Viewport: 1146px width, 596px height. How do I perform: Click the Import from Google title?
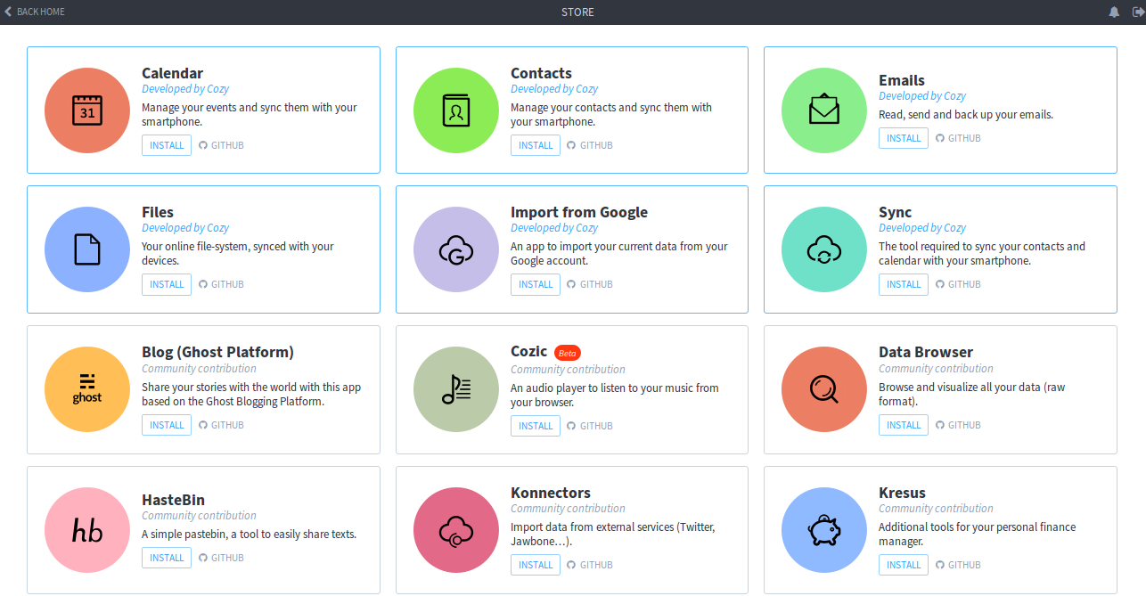coord(579,212)
